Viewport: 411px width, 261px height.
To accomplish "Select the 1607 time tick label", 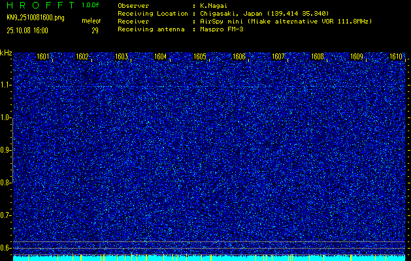I will coord(278,57).
